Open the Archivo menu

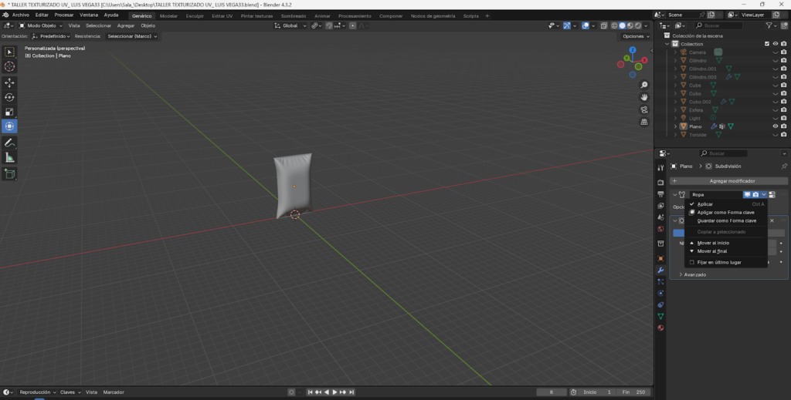21,15
